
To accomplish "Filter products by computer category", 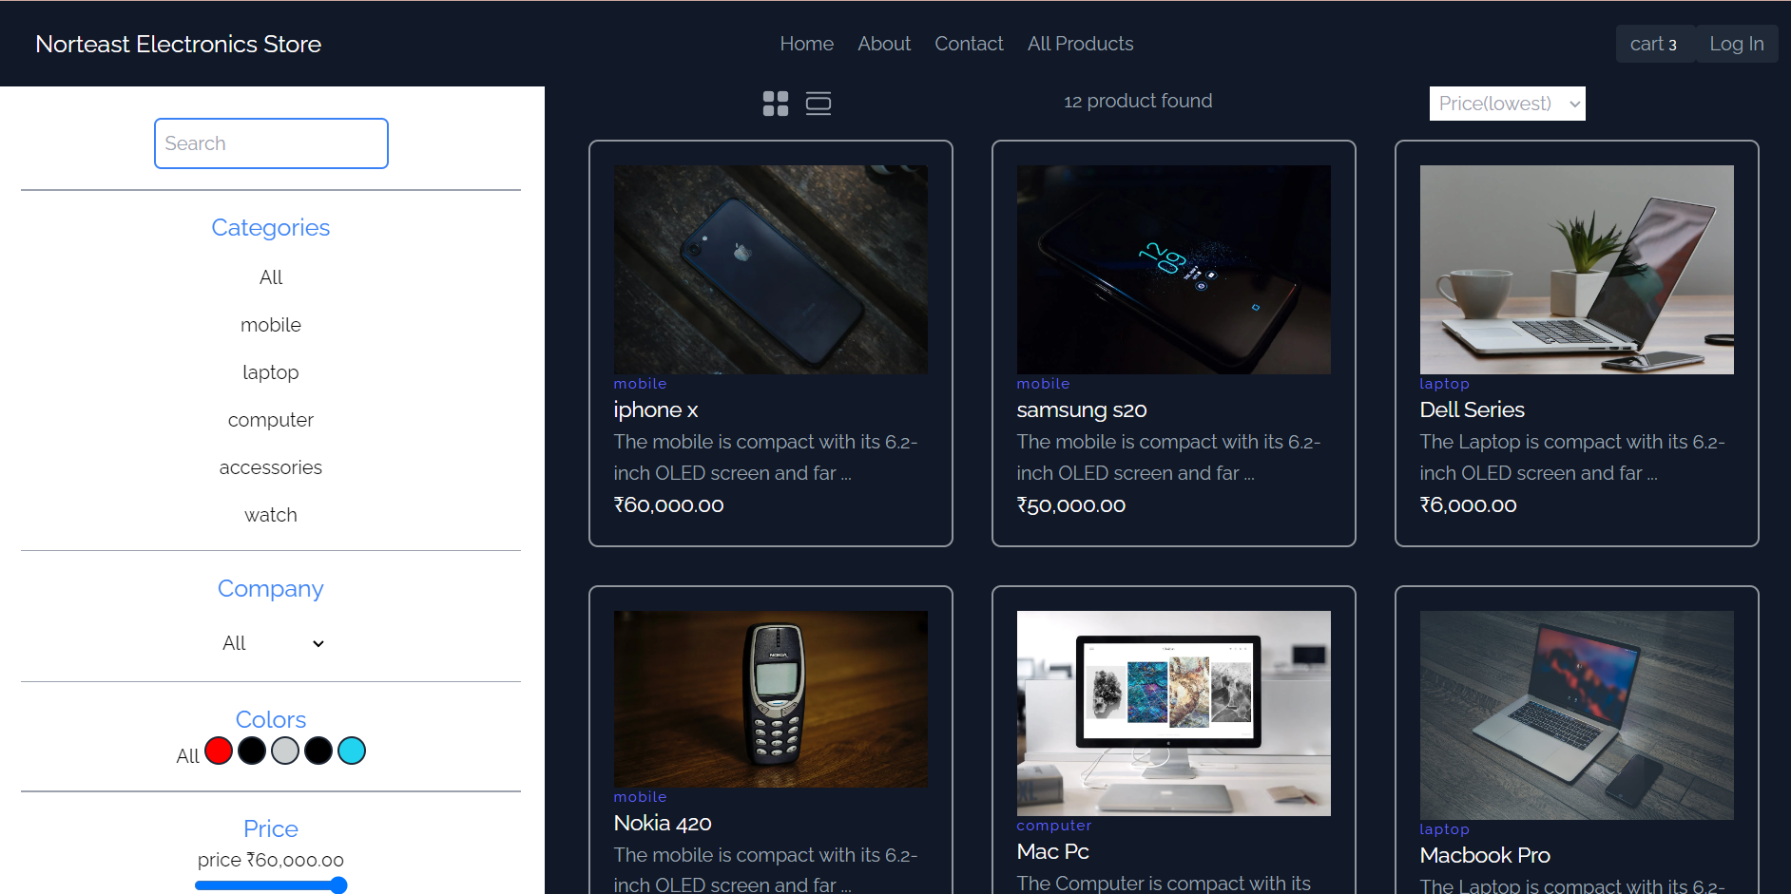I will pos(271,420).
